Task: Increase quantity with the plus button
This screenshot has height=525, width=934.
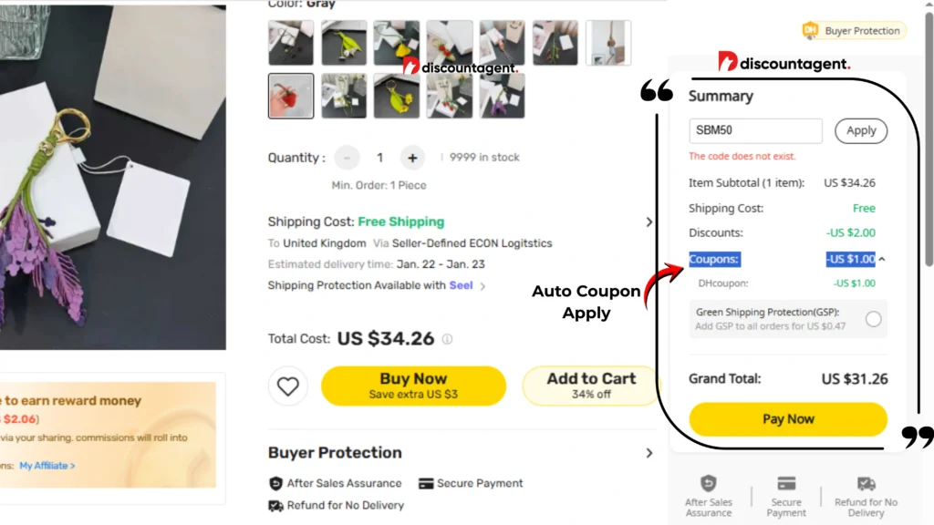Action: pos(412,158)
